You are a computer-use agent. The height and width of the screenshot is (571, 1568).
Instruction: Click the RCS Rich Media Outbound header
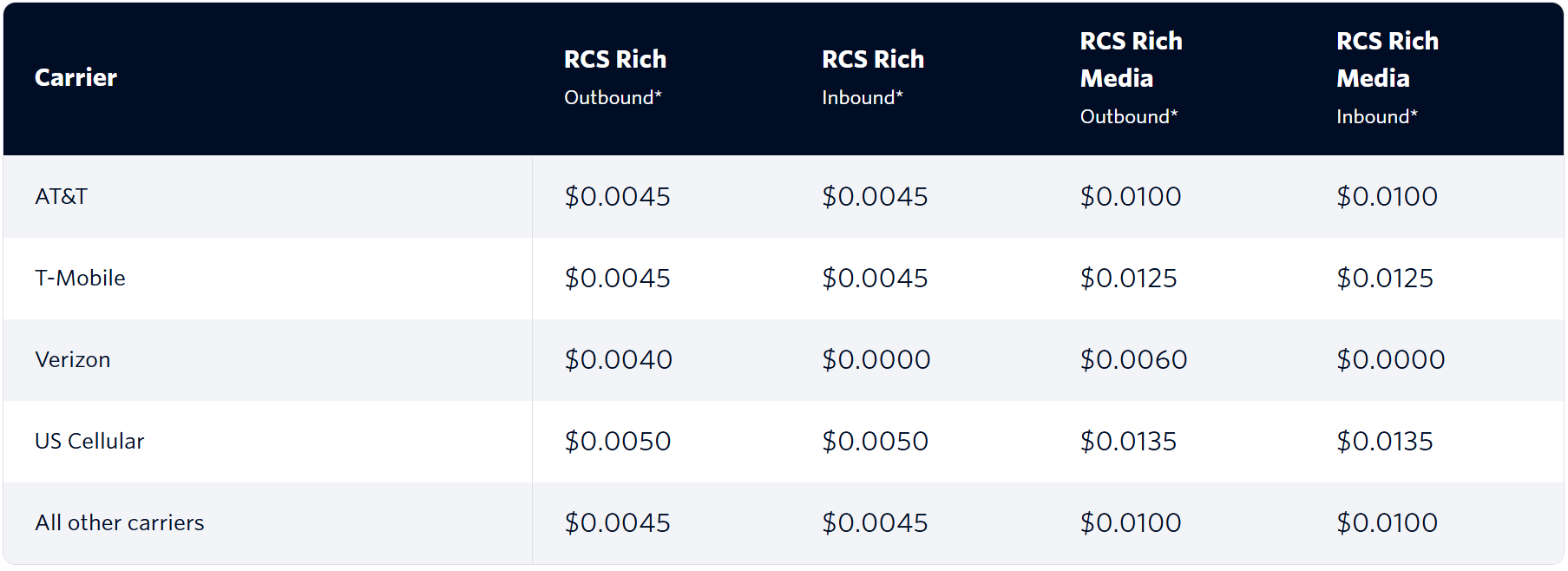[1131, 78]
